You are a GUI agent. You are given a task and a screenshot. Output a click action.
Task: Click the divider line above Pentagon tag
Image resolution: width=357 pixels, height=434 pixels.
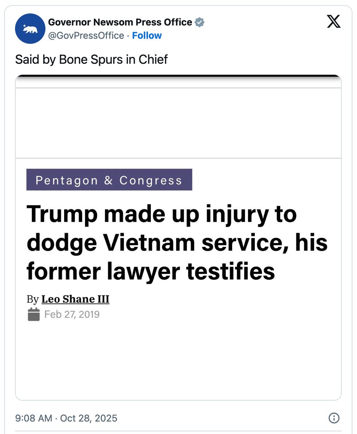pyautogui.click(x=178, y=158)
